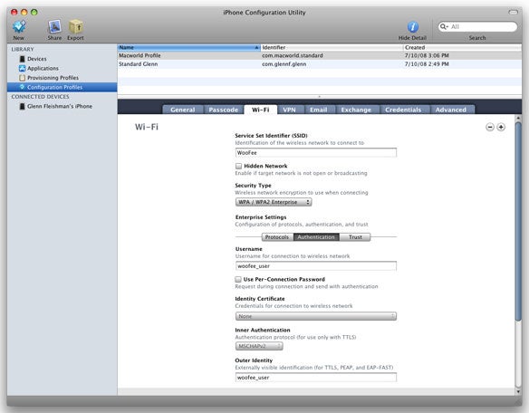Image resolution: width=529 pixels, height=413 pixels.
Task: Select the Trust segment button
Action: pos(355,237)
